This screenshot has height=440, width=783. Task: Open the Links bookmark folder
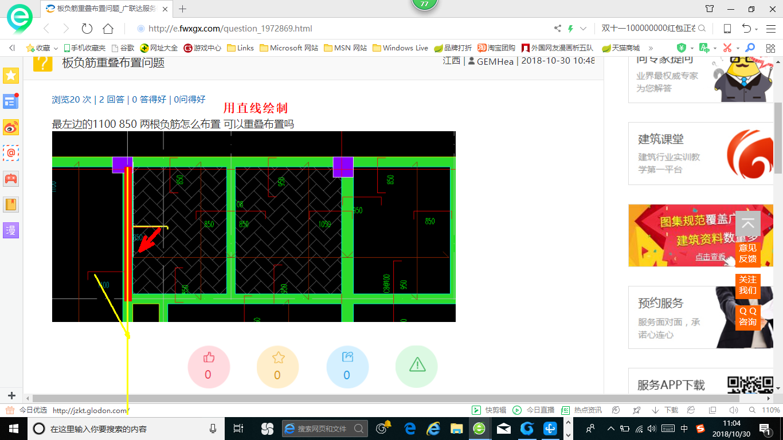pos(241,48)
